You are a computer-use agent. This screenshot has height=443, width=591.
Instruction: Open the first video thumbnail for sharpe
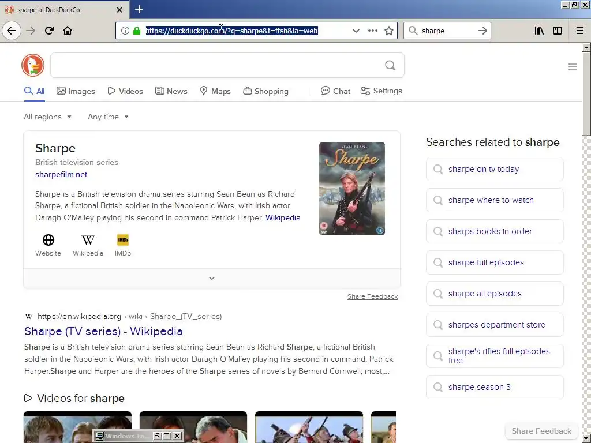78,427
